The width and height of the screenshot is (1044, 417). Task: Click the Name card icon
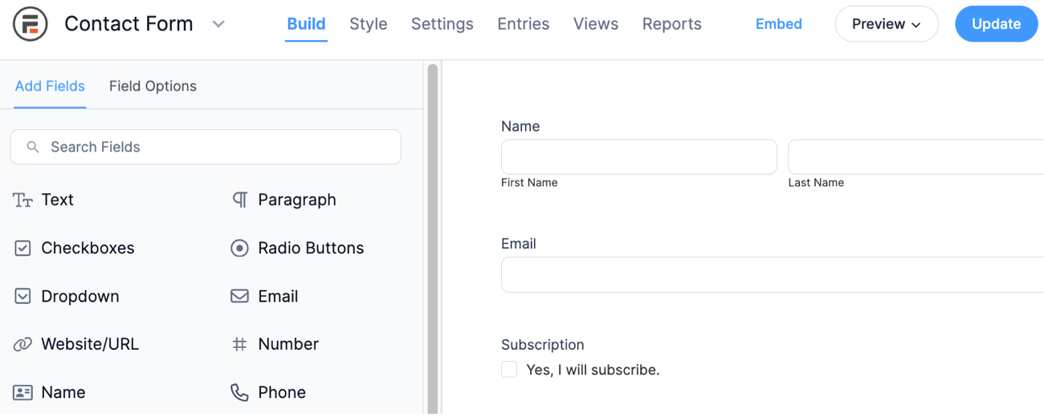(x=22, y=393)
